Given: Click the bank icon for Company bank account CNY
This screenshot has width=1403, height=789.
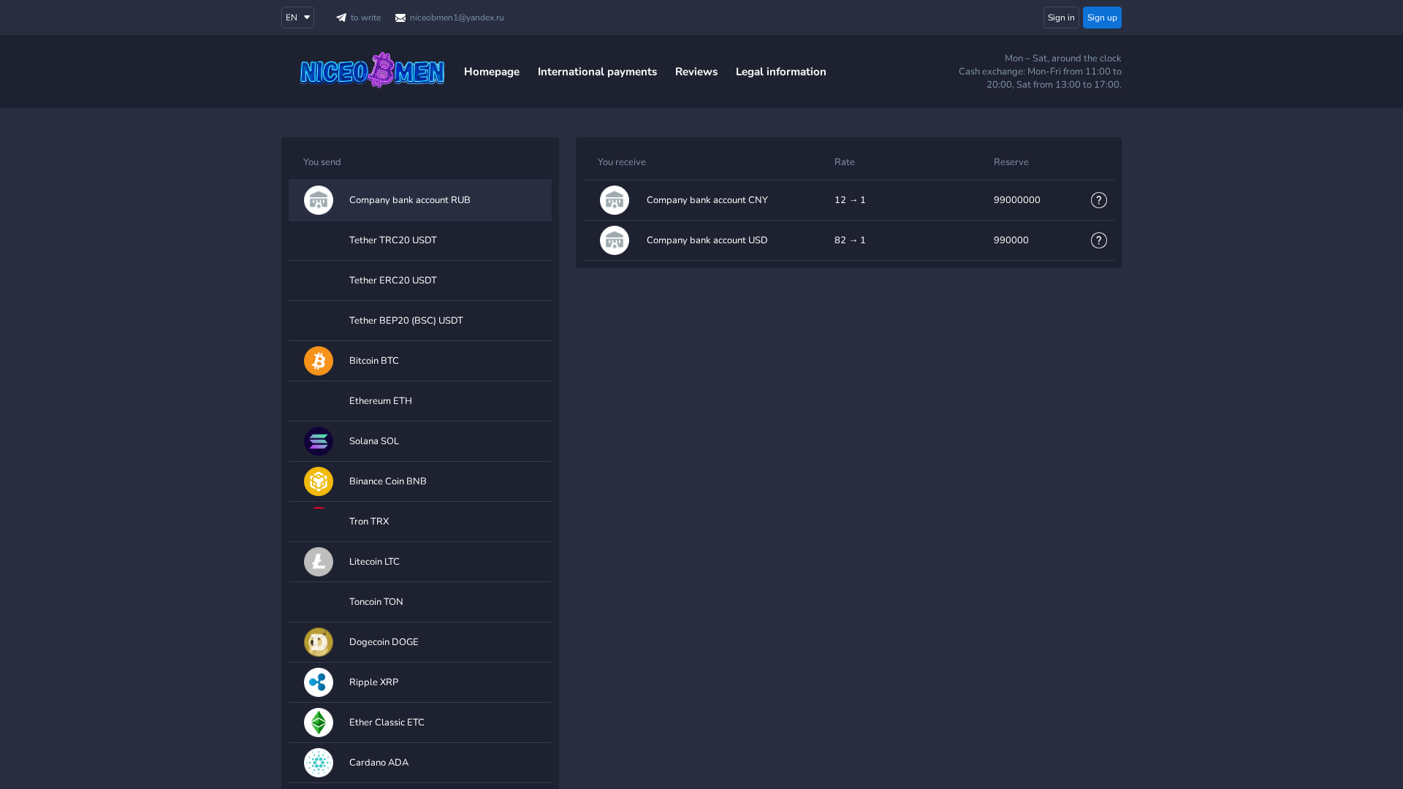Looking at the screenshot, I should (615, 200).
